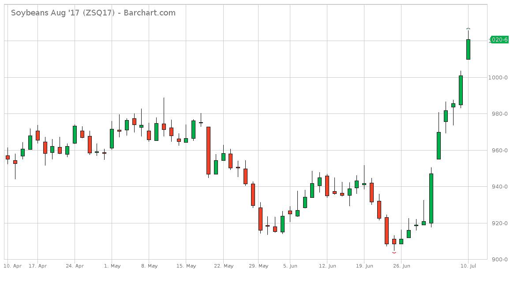510x287 pixels.
Task: Select the 980-0 price axis label
Action: pos(500,114)
